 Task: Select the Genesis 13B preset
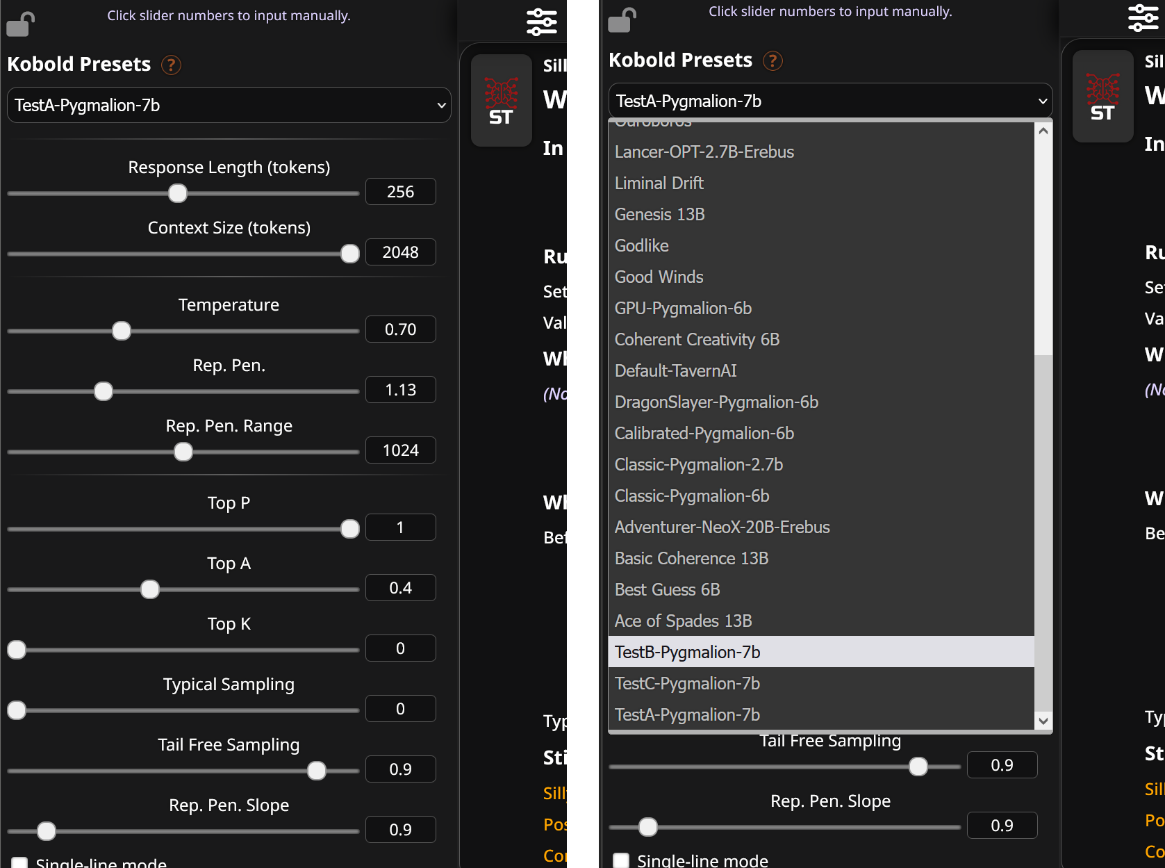(821, 214)
